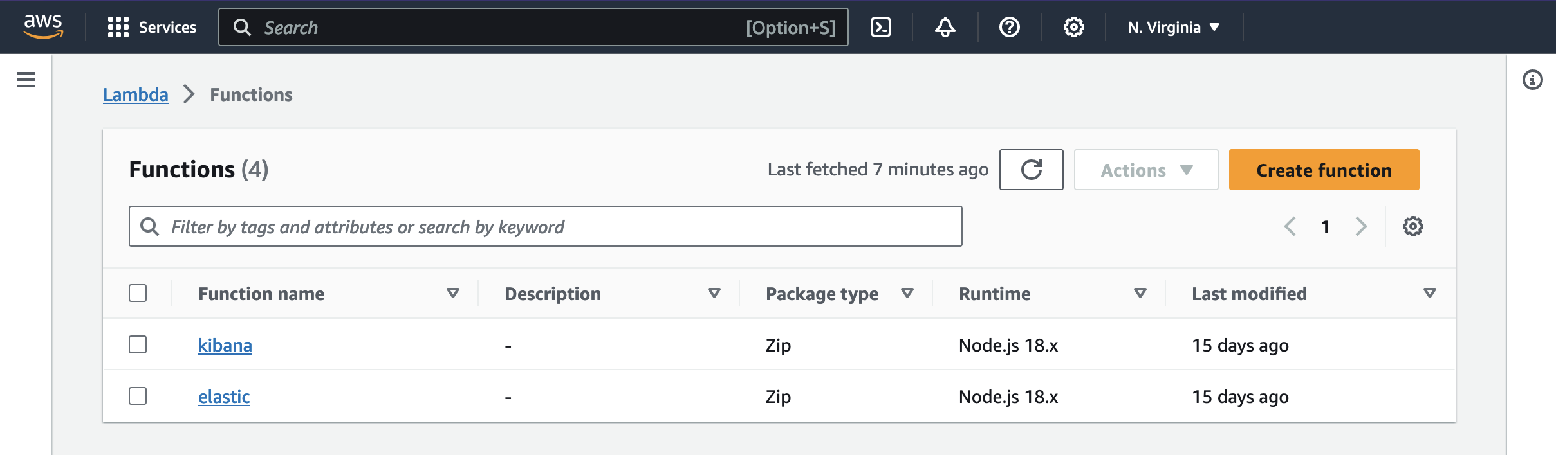Viewport: 1556px width, 455px height.
Task: Click the top navigation Search field
Action: [x=533, y=27]
